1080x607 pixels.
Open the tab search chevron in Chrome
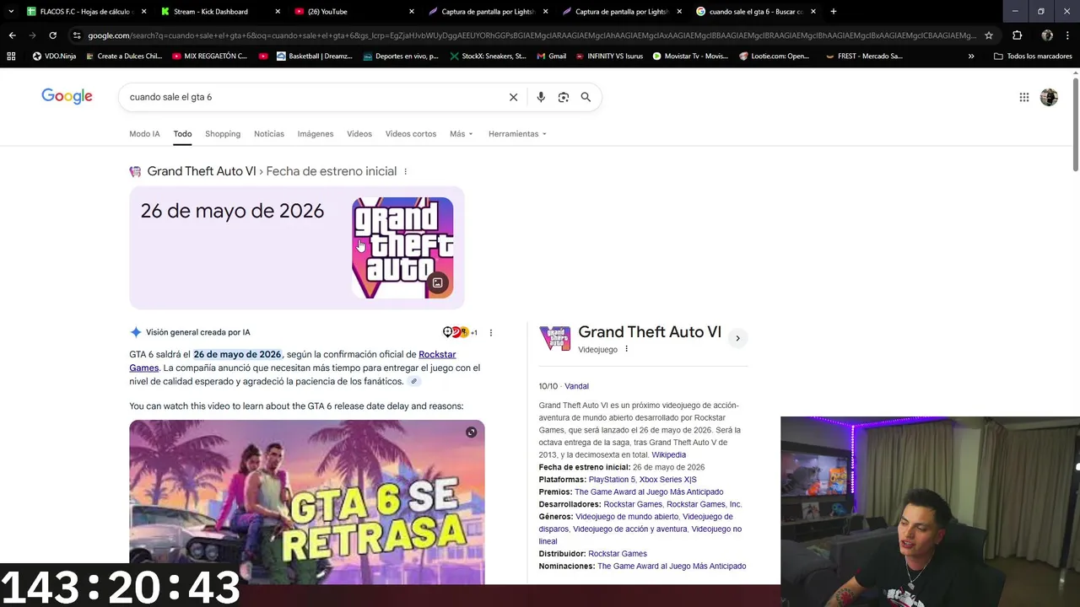(10, 11)
